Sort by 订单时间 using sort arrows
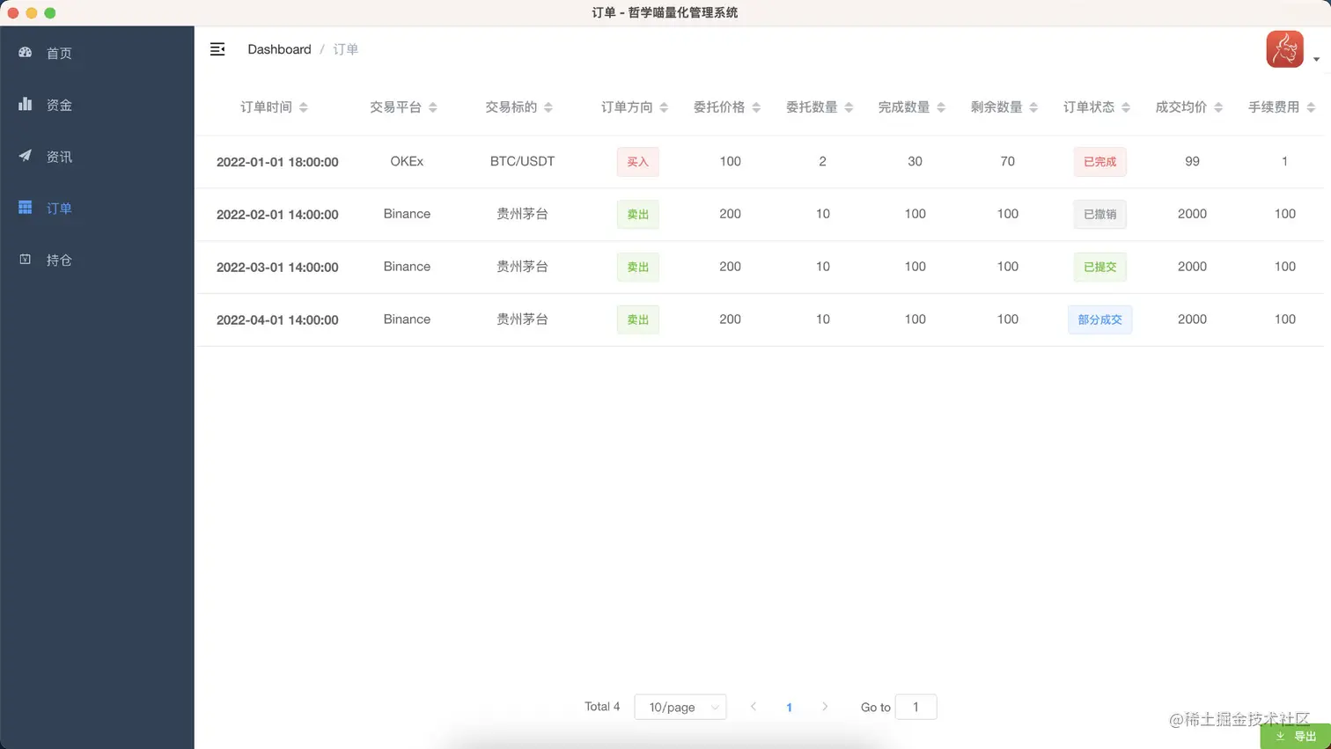The width and height of the screenshot is (1331, 749). pyautogui.click(x=304, y=107)
